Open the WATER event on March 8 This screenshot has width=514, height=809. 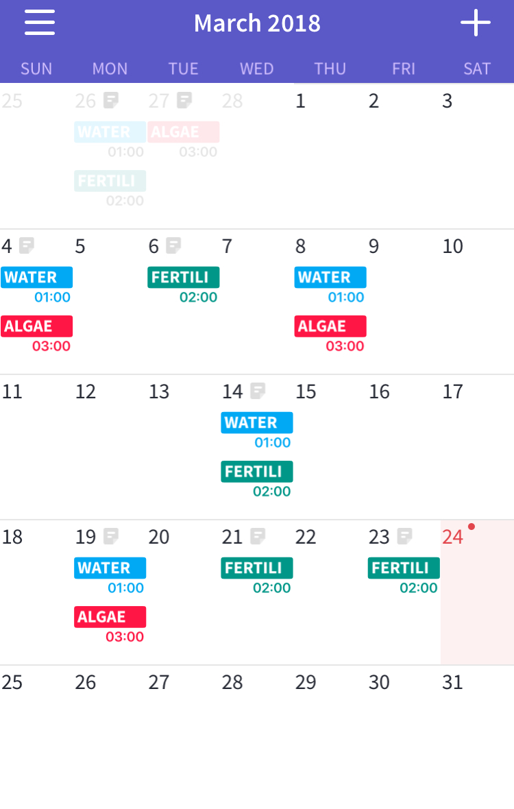click(x=330, y=277)
